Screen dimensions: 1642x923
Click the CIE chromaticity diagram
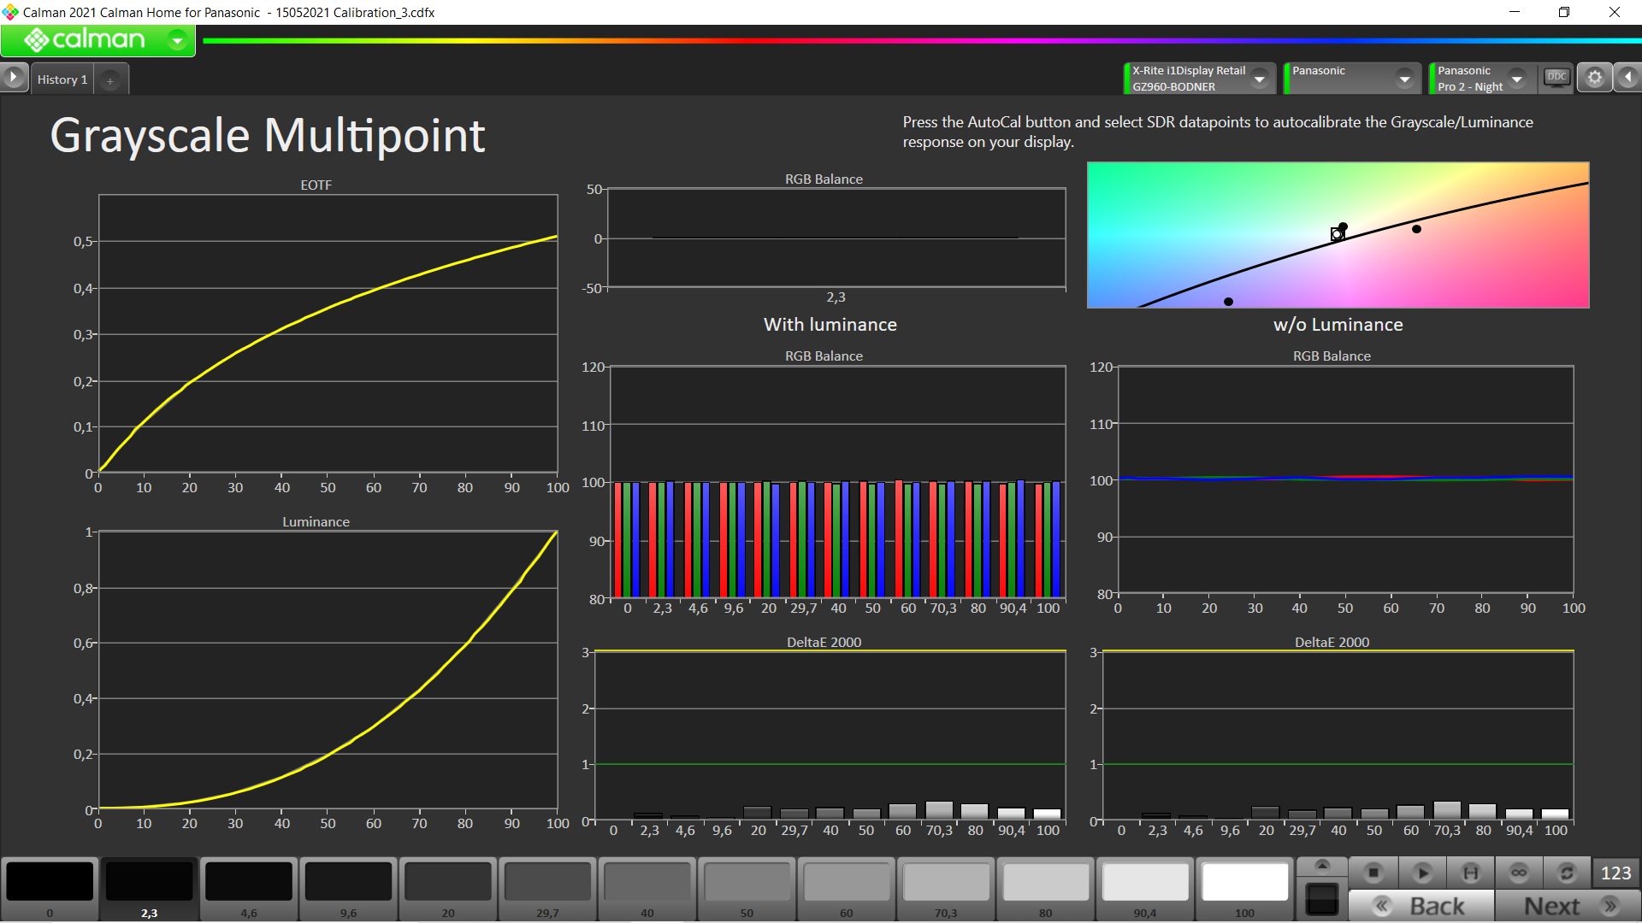(x=1338, y=235)
